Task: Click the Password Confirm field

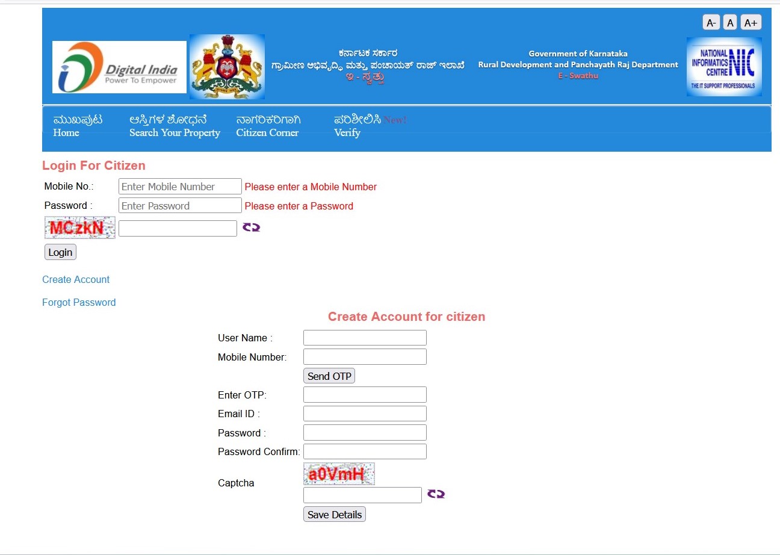Action: [365, 451]
